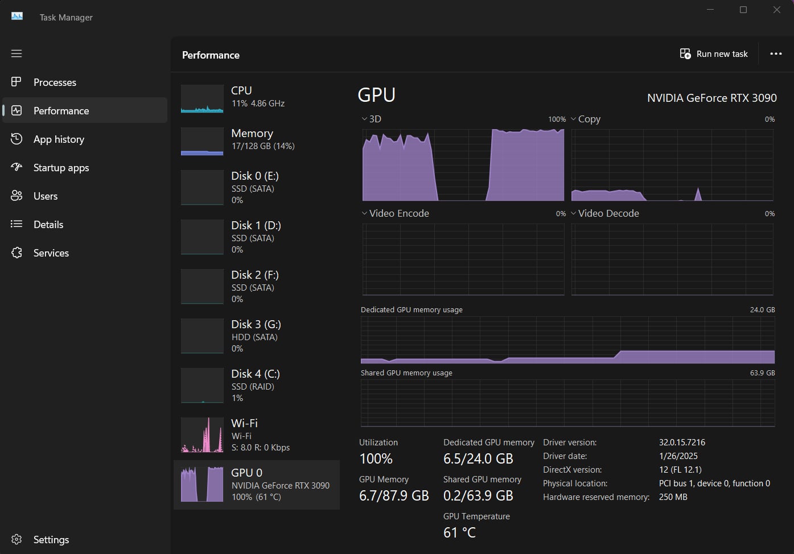The width and height of the screenshot is (794, 554).
Task: Open Services puzzle icon
Action: click(x=17, y=253)
